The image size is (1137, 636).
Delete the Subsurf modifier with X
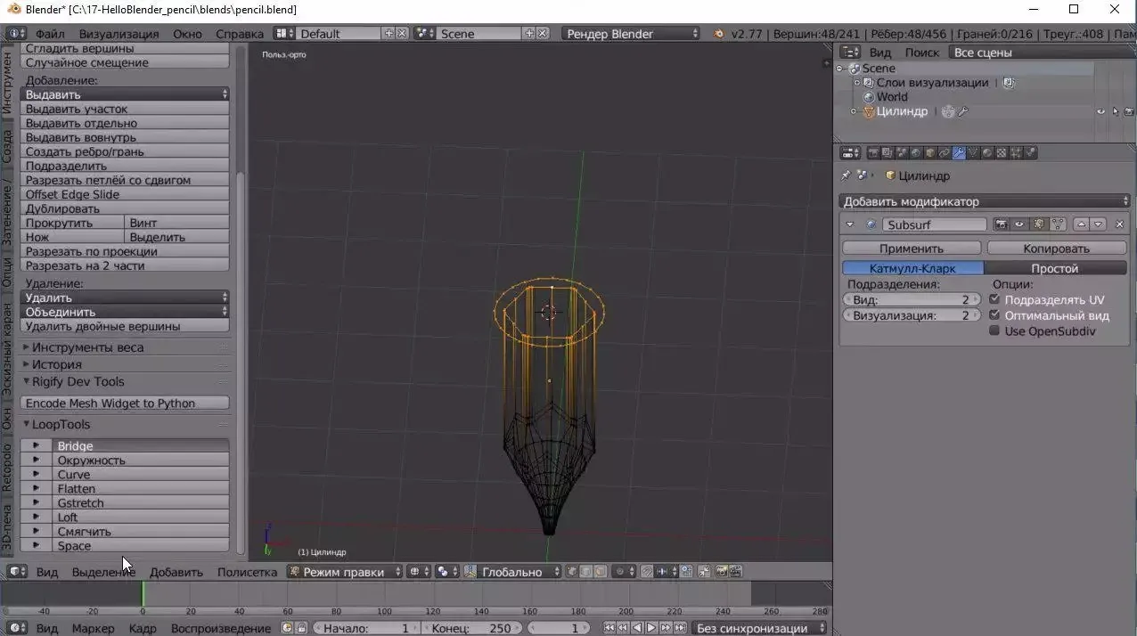click(1120, 224)
